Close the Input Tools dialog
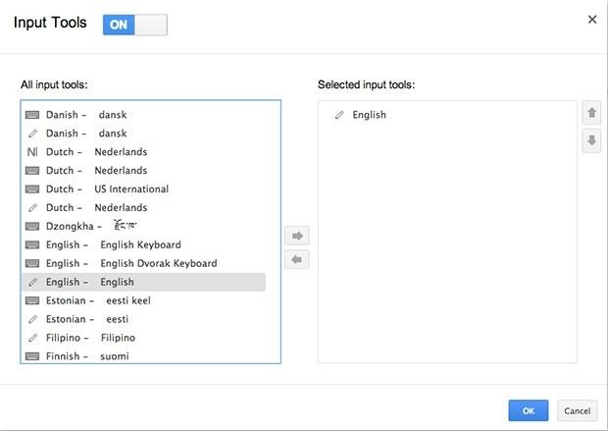Image resolution: width=608 pixels, height=431 pixels. (x=592, y=20)
